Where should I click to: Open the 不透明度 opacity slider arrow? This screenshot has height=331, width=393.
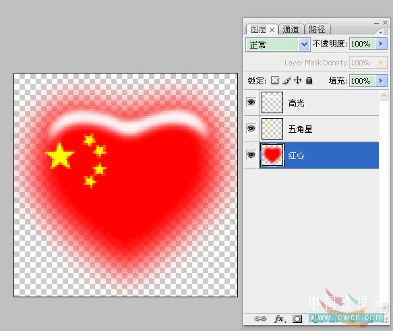pyautogui.click(x=381, y=44)
